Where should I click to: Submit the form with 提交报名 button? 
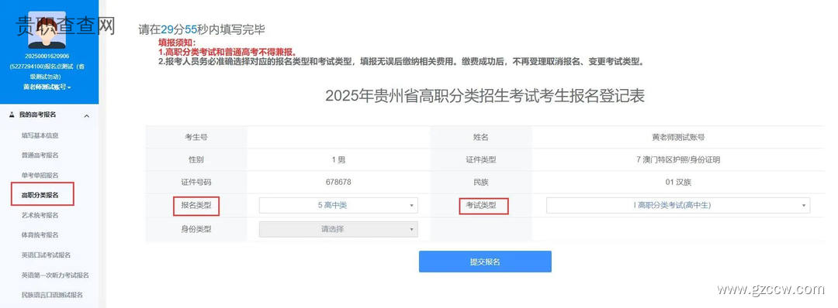(485, 262)
